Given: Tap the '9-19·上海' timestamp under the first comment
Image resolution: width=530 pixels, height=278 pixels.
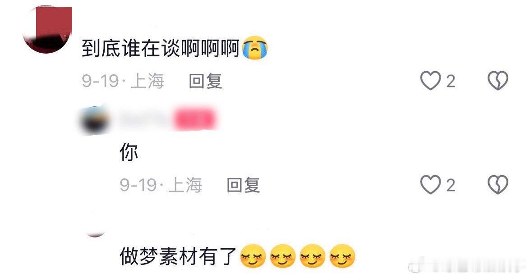Looking at the screenshot, I should click(123, 81).
